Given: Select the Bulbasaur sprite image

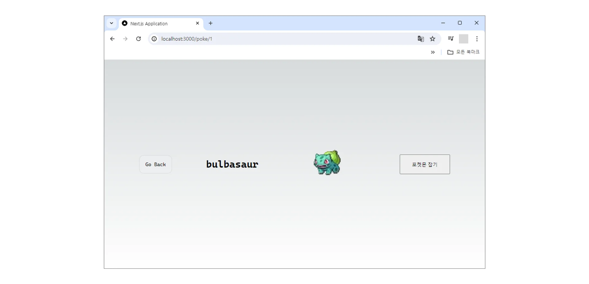Looking at the screenshot, I should 327,163.
